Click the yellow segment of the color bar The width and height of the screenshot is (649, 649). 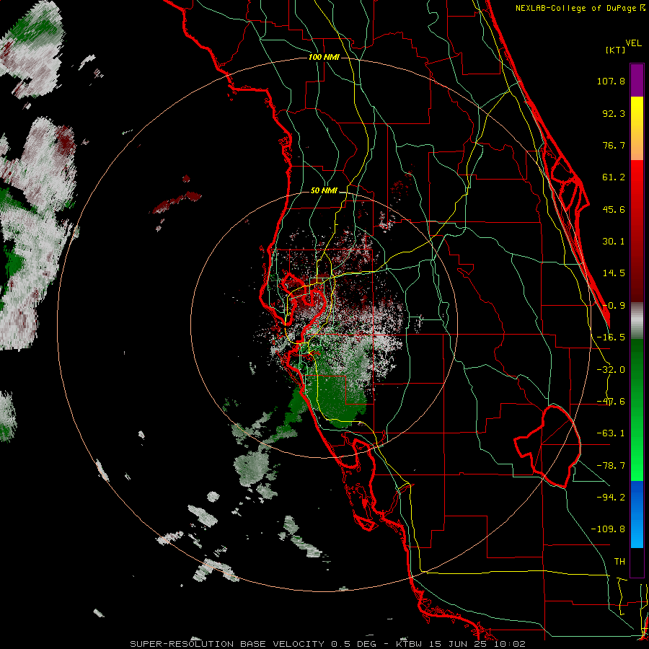click(x=637, y=128)
